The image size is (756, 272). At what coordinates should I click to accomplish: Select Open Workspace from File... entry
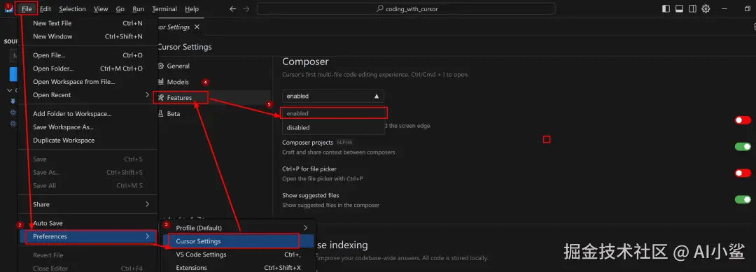[x=87, y=82]
